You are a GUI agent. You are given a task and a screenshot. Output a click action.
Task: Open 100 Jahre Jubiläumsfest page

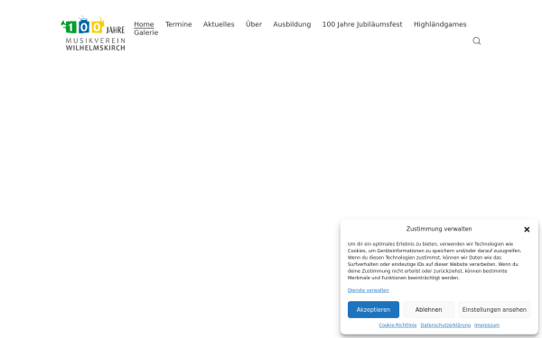click(362, 24)
